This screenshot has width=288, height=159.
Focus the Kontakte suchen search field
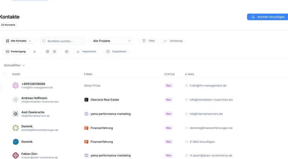[x=63, y=41]
